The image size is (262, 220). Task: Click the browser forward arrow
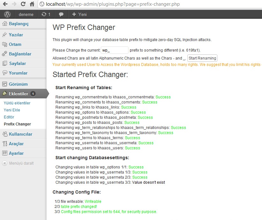pos(14,4)
